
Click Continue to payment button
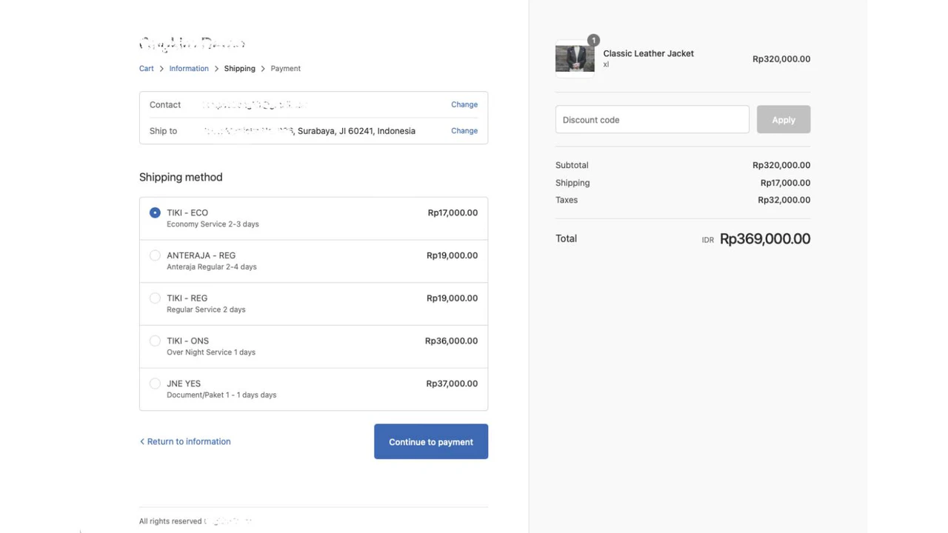pos(430,442)
